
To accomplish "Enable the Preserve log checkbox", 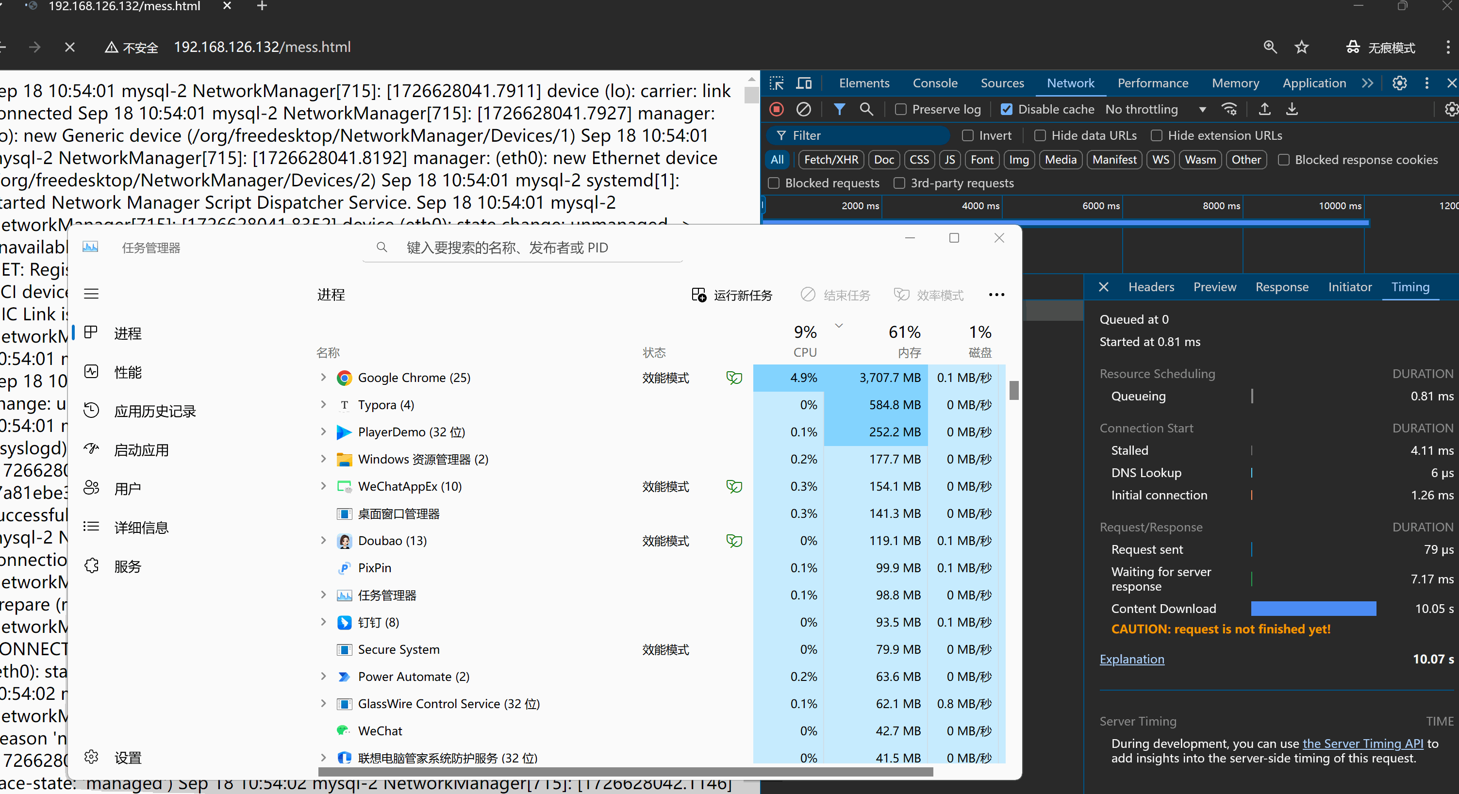I will tap(900, 109).
